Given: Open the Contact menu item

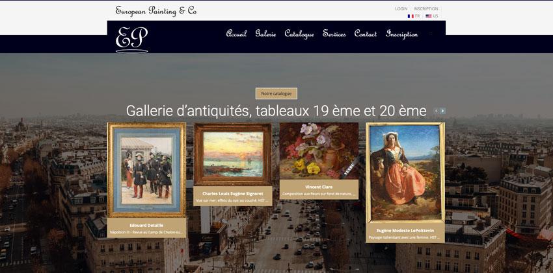Looking at the screenshot, I should click(x=366, y=34).
